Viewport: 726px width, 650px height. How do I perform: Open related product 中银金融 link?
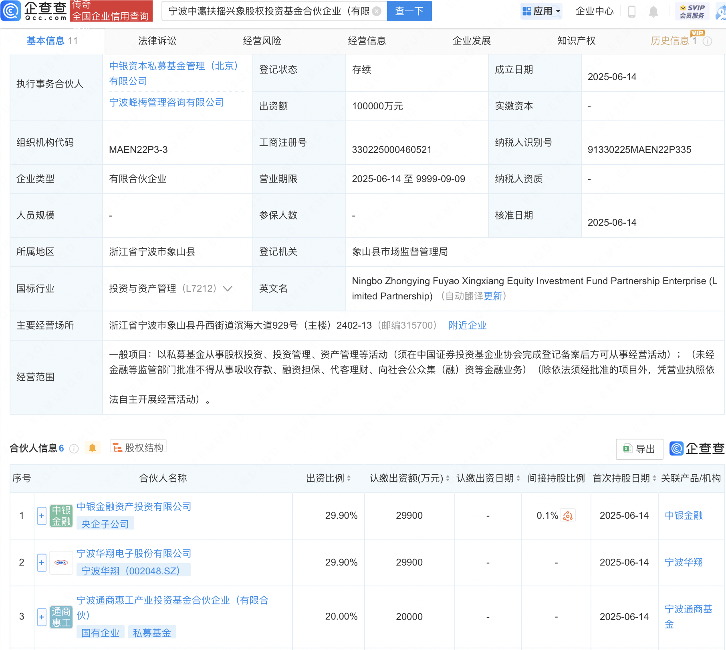click(684, 516)
